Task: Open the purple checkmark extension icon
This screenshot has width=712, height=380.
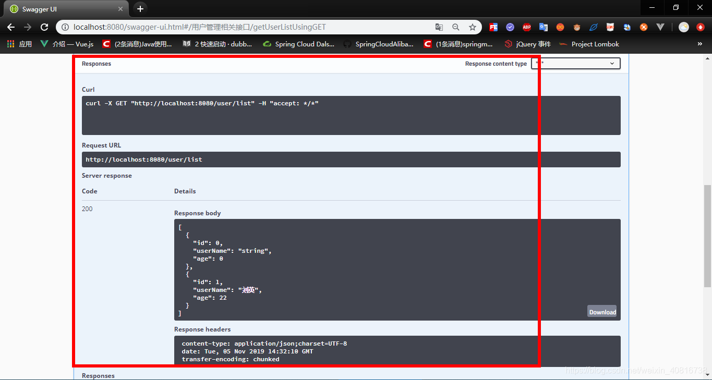Action: pyautogui.click(x=510, y=27)
